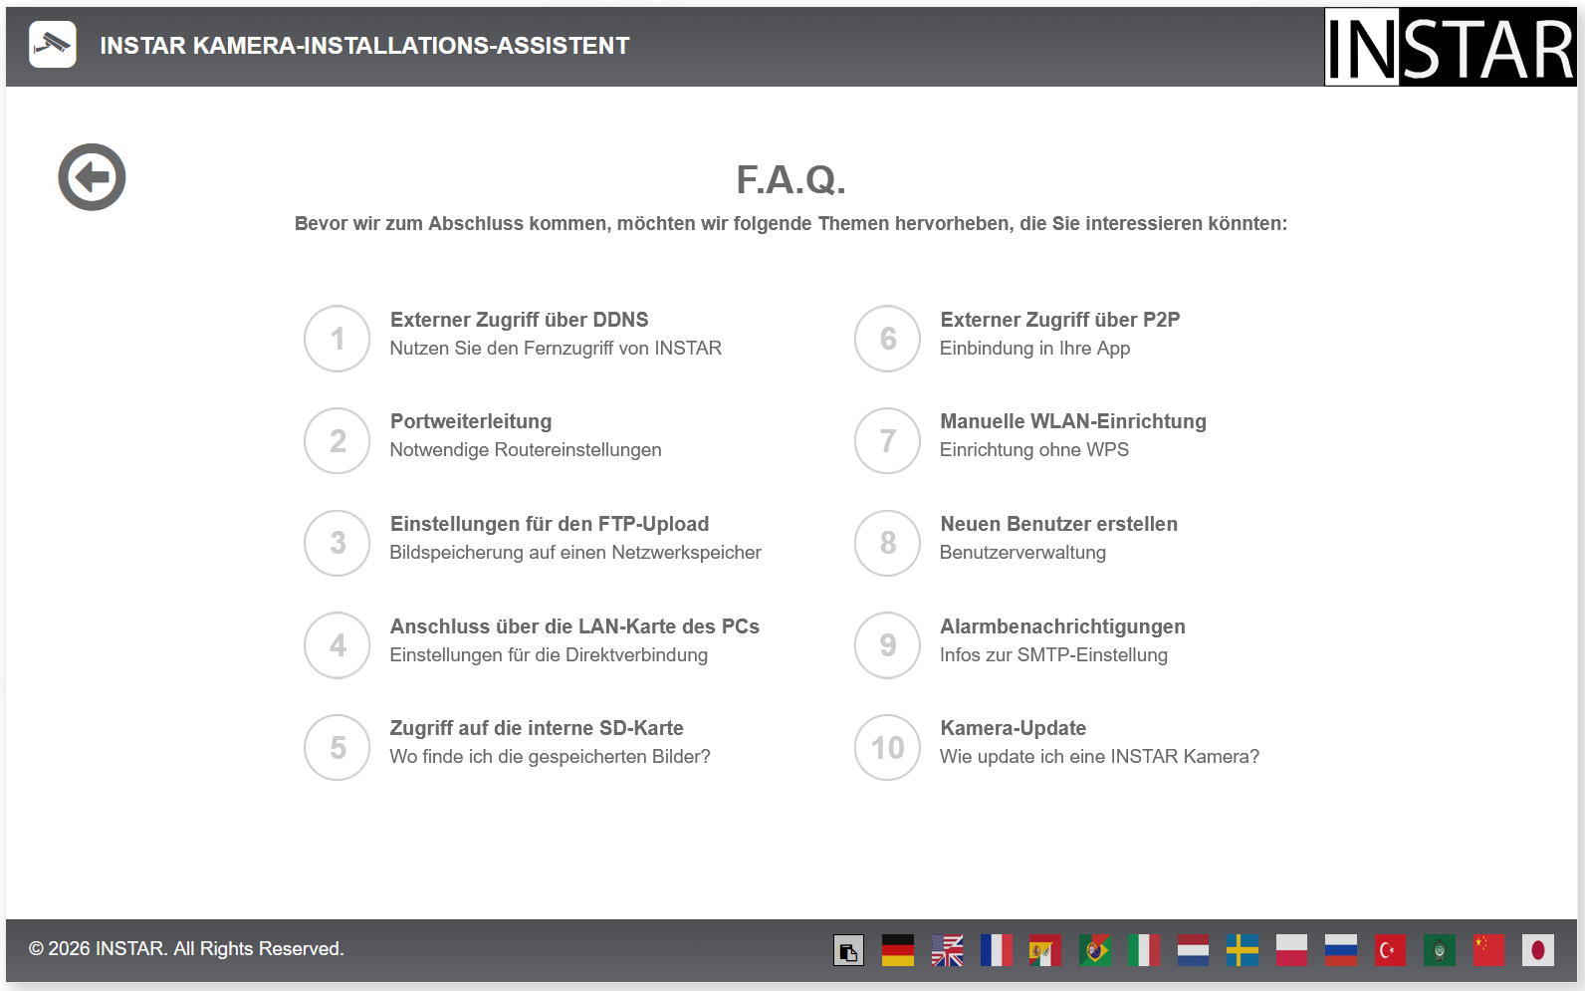Image resolution: width=1585 pixels, height=991 pixels.
Task: Click the number 1 circle for DDNS
Action: click(338, 339)
